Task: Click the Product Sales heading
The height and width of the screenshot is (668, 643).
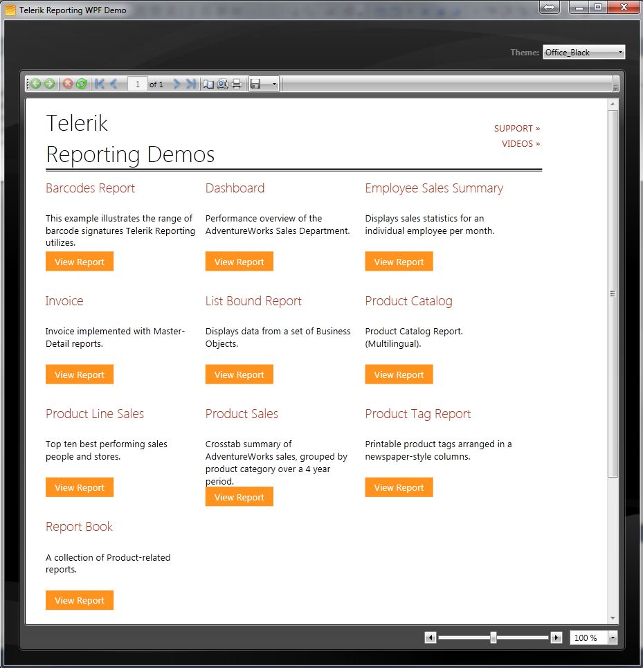Action: [242, 414]
